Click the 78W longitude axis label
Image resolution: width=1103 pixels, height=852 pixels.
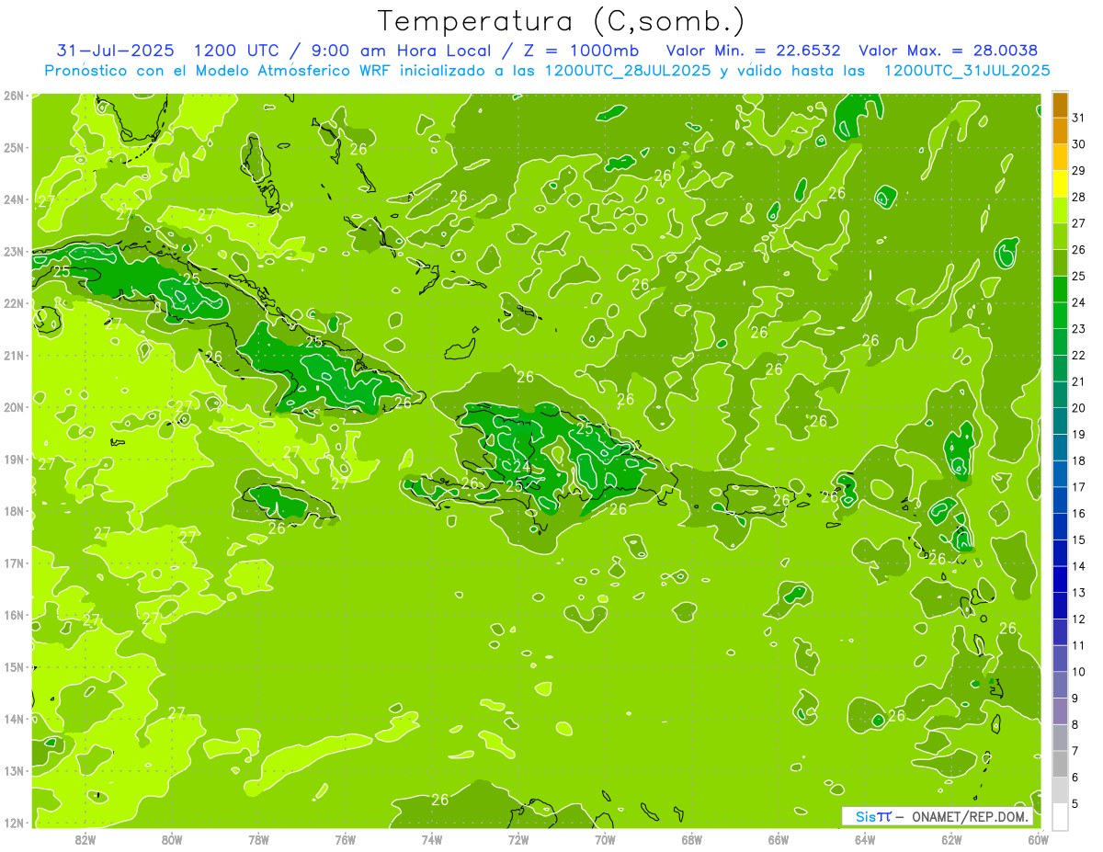point(258,839)
